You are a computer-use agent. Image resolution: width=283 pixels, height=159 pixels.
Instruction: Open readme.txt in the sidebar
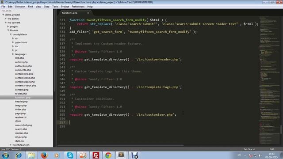click(x=21, y=117)
